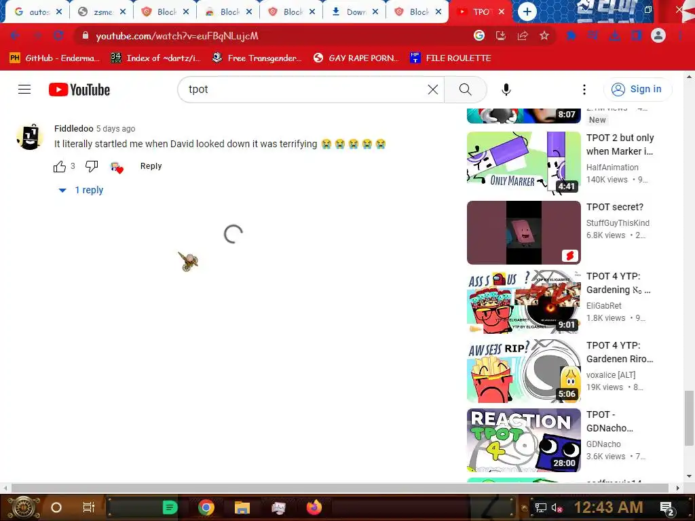Click the youtube.com address bar URL
The image size is (695, 521).
(x=177, y=36)
